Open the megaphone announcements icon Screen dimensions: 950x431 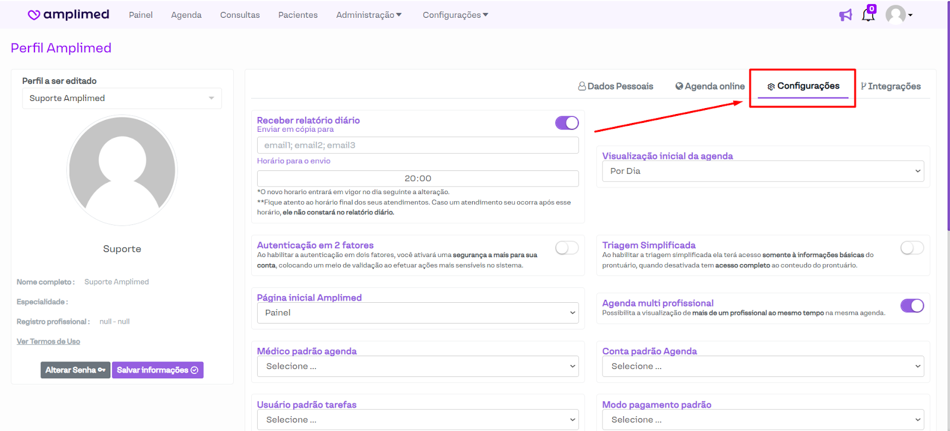pyautogui.click(x=845, y=15)
